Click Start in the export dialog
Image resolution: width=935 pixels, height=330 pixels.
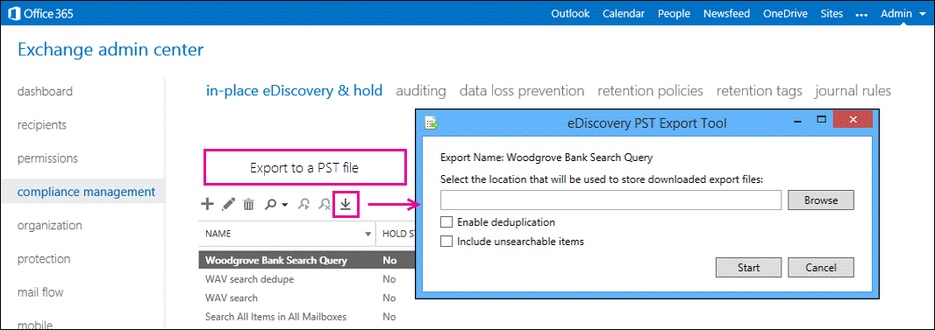coord(748,268)
